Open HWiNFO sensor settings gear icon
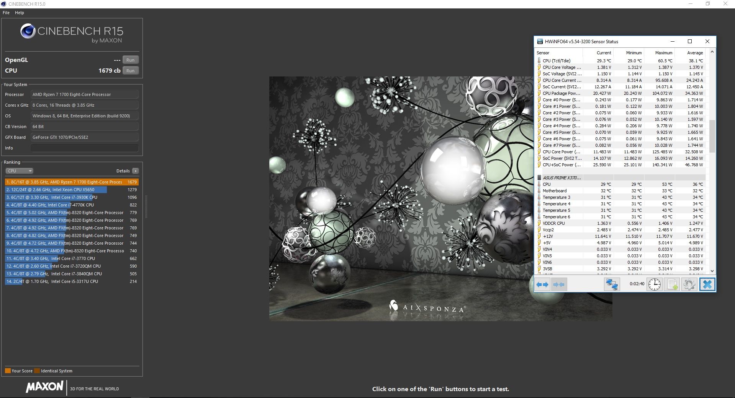The height and width of the screenshot is (398, 735). click(x=689, y=284)
